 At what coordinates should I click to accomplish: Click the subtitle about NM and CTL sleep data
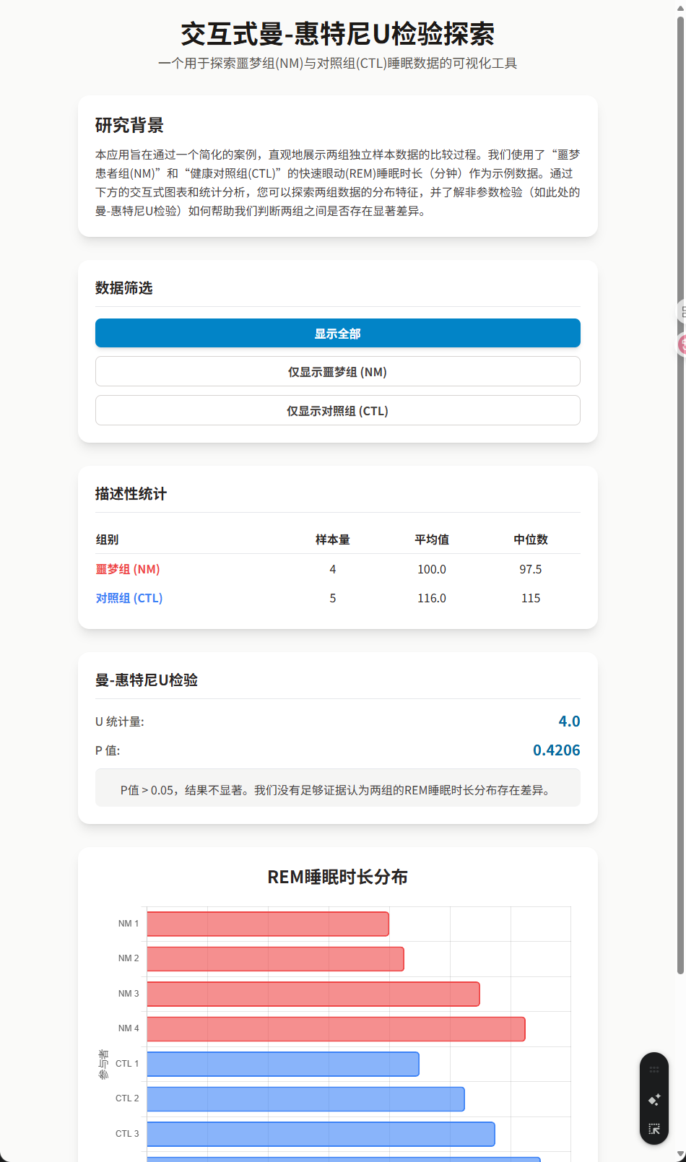337,64
